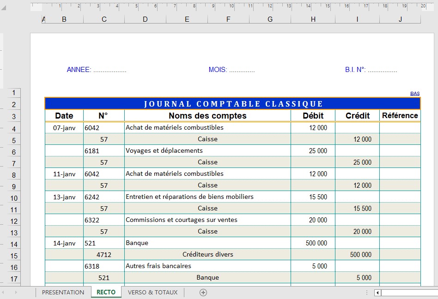Select the 15 500 debit cell
Screen dimensions: 438x299
[x=313, y=197]
